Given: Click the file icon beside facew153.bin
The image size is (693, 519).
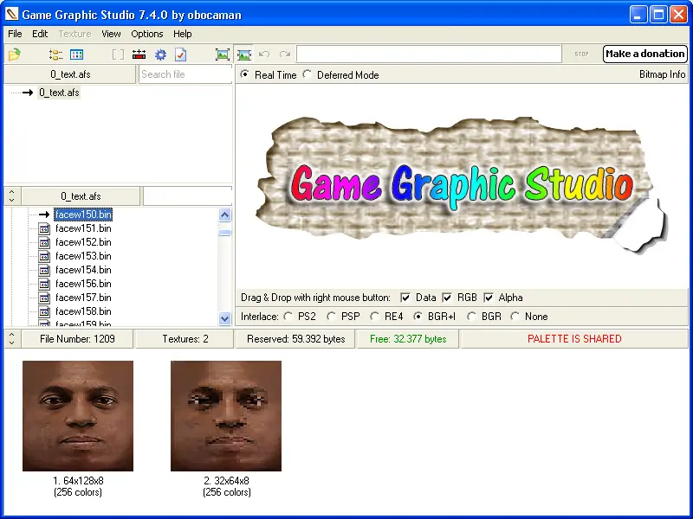Looking at the screenshot, I should coord(44,256).
